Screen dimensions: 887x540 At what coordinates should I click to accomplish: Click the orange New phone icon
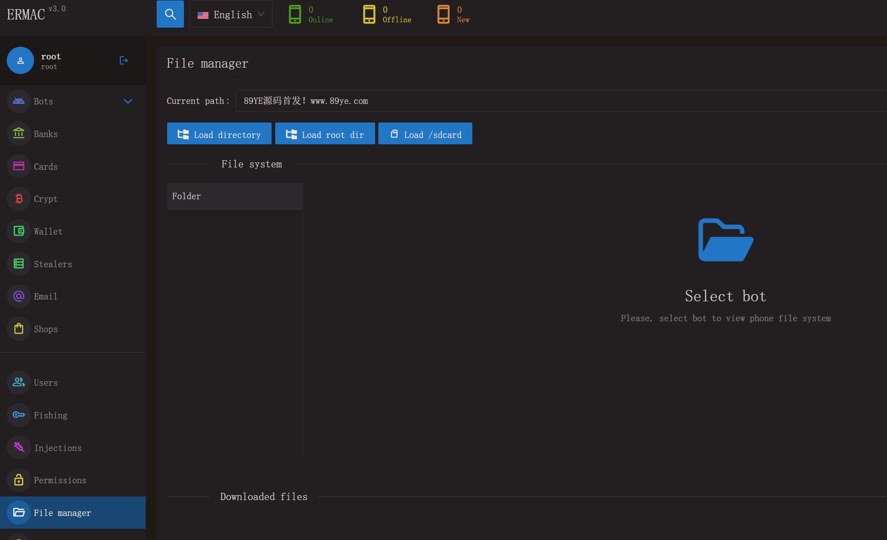pyautogui.click(x=443, y=14)
